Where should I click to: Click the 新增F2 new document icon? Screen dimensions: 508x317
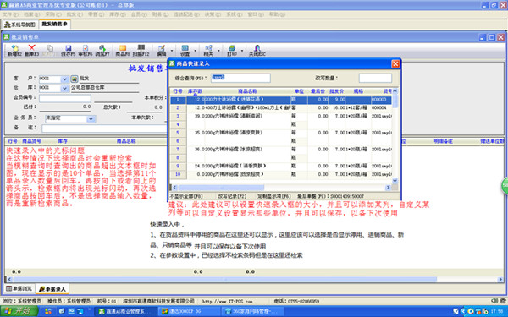(x=14, y=51)
